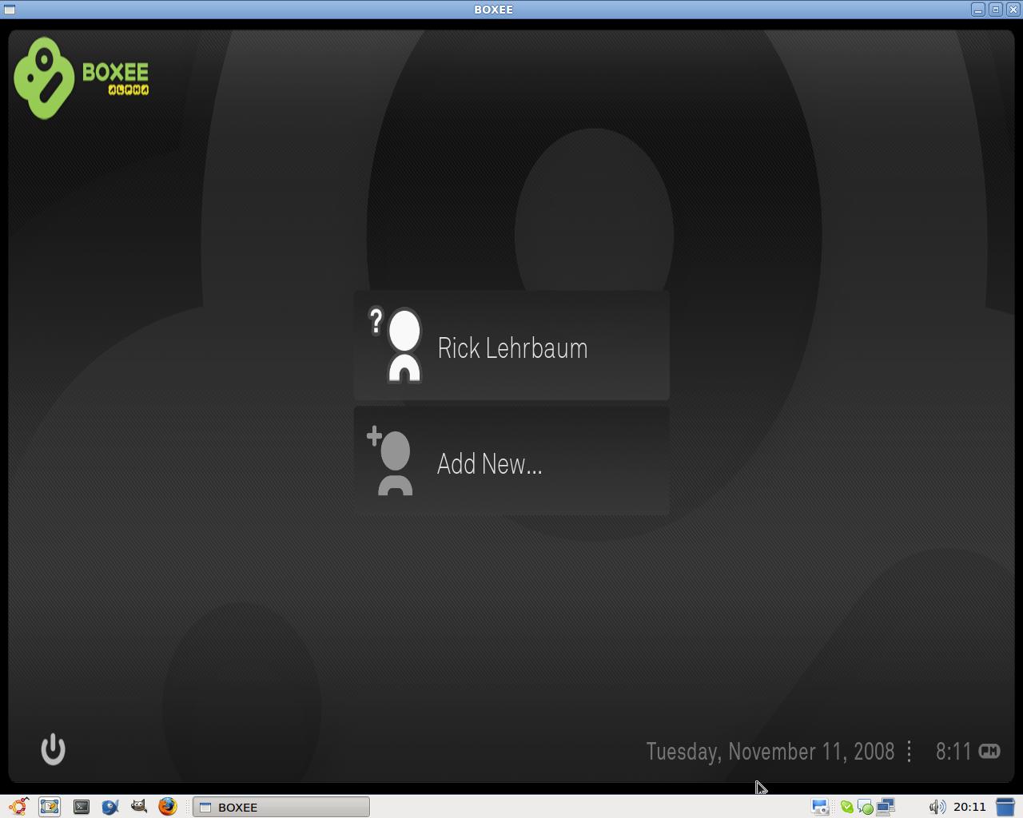Click the power button in Boxee

tap(53, 749)
